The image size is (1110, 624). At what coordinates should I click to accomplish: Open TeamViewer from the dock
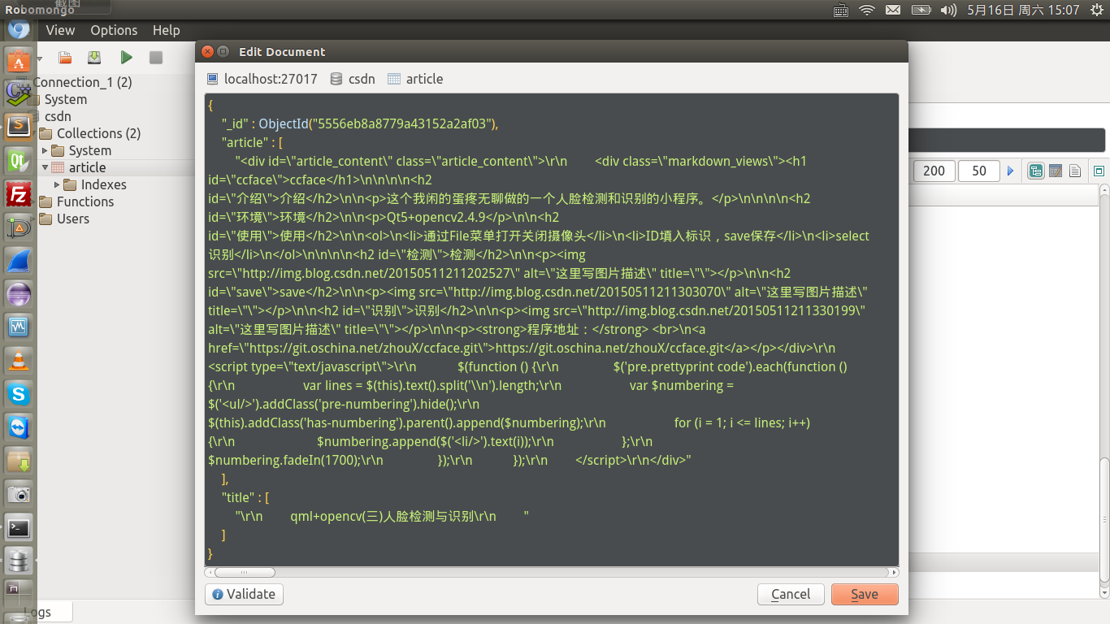point(18,427)
